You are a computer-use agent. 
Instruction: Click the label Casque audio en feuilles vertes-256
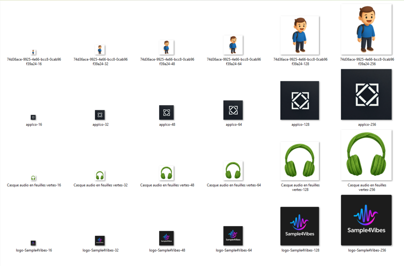tap(367, 187)
